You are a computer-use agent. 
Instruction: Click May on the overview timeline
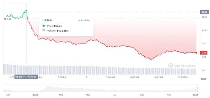point(88,95)
